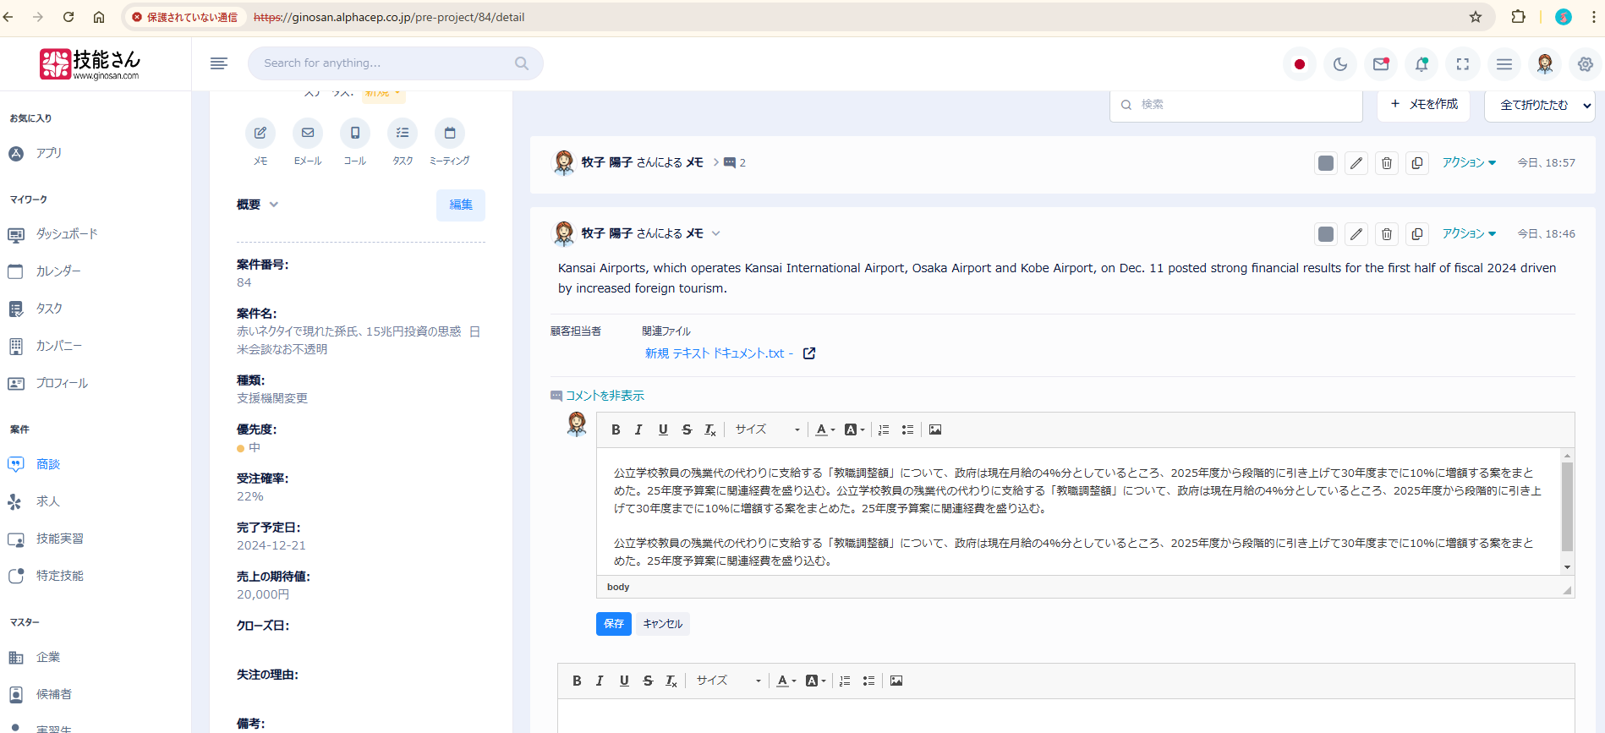Click the Memo quick action icon
Viewport: 1605px width, 733px height.
coord(260,134)
